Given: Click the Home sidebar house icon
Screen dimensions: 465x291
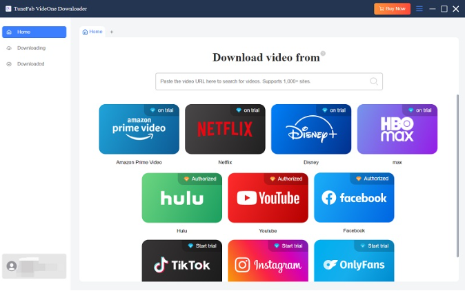Looking at the screenshot, I should pos(9,32).
